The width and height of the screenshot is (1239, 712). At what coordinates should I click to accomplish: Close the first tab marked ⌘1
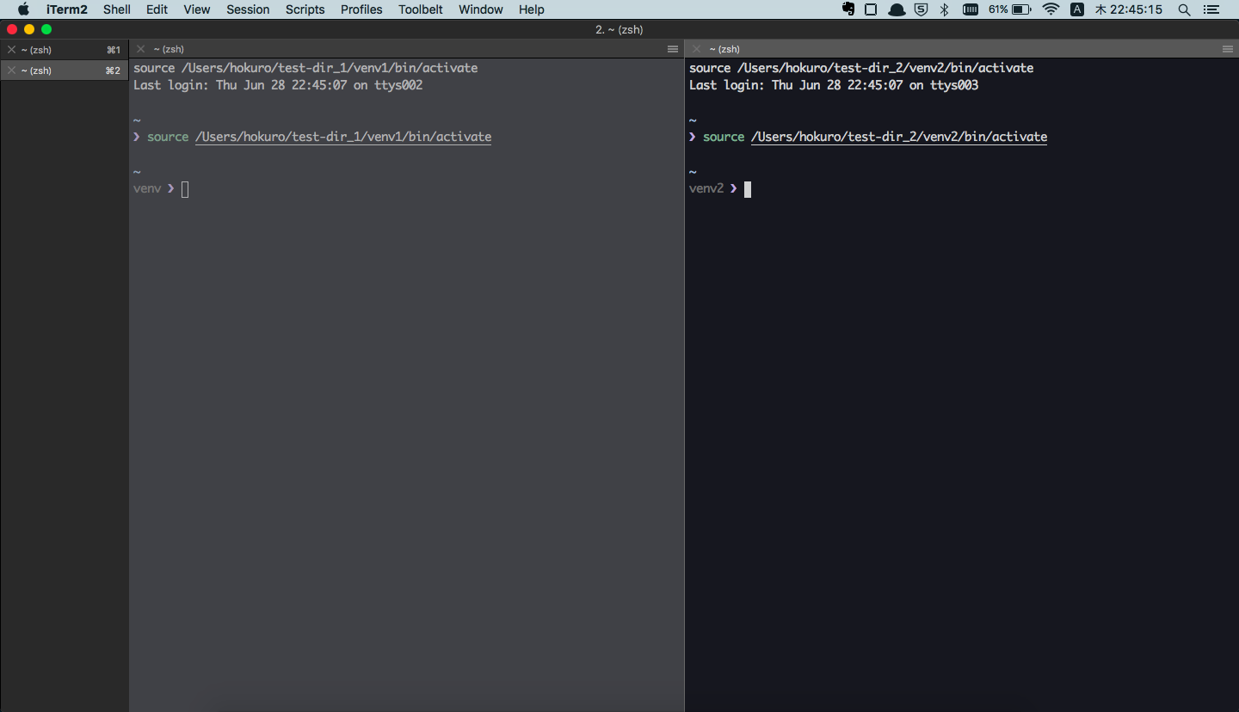click(x=11, y=50)
